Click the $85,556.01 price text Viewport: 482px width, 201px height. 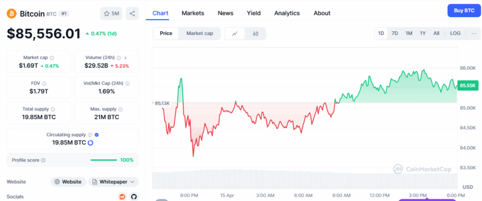[44, 33]
